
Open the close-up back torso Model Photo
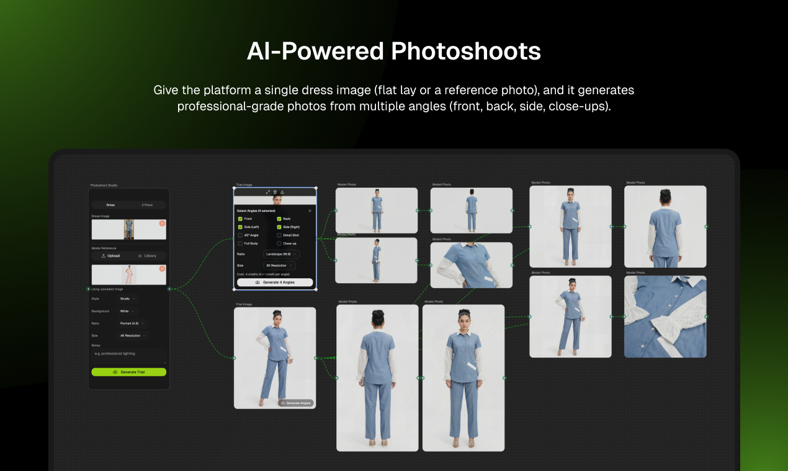click(x=665, y=226)
